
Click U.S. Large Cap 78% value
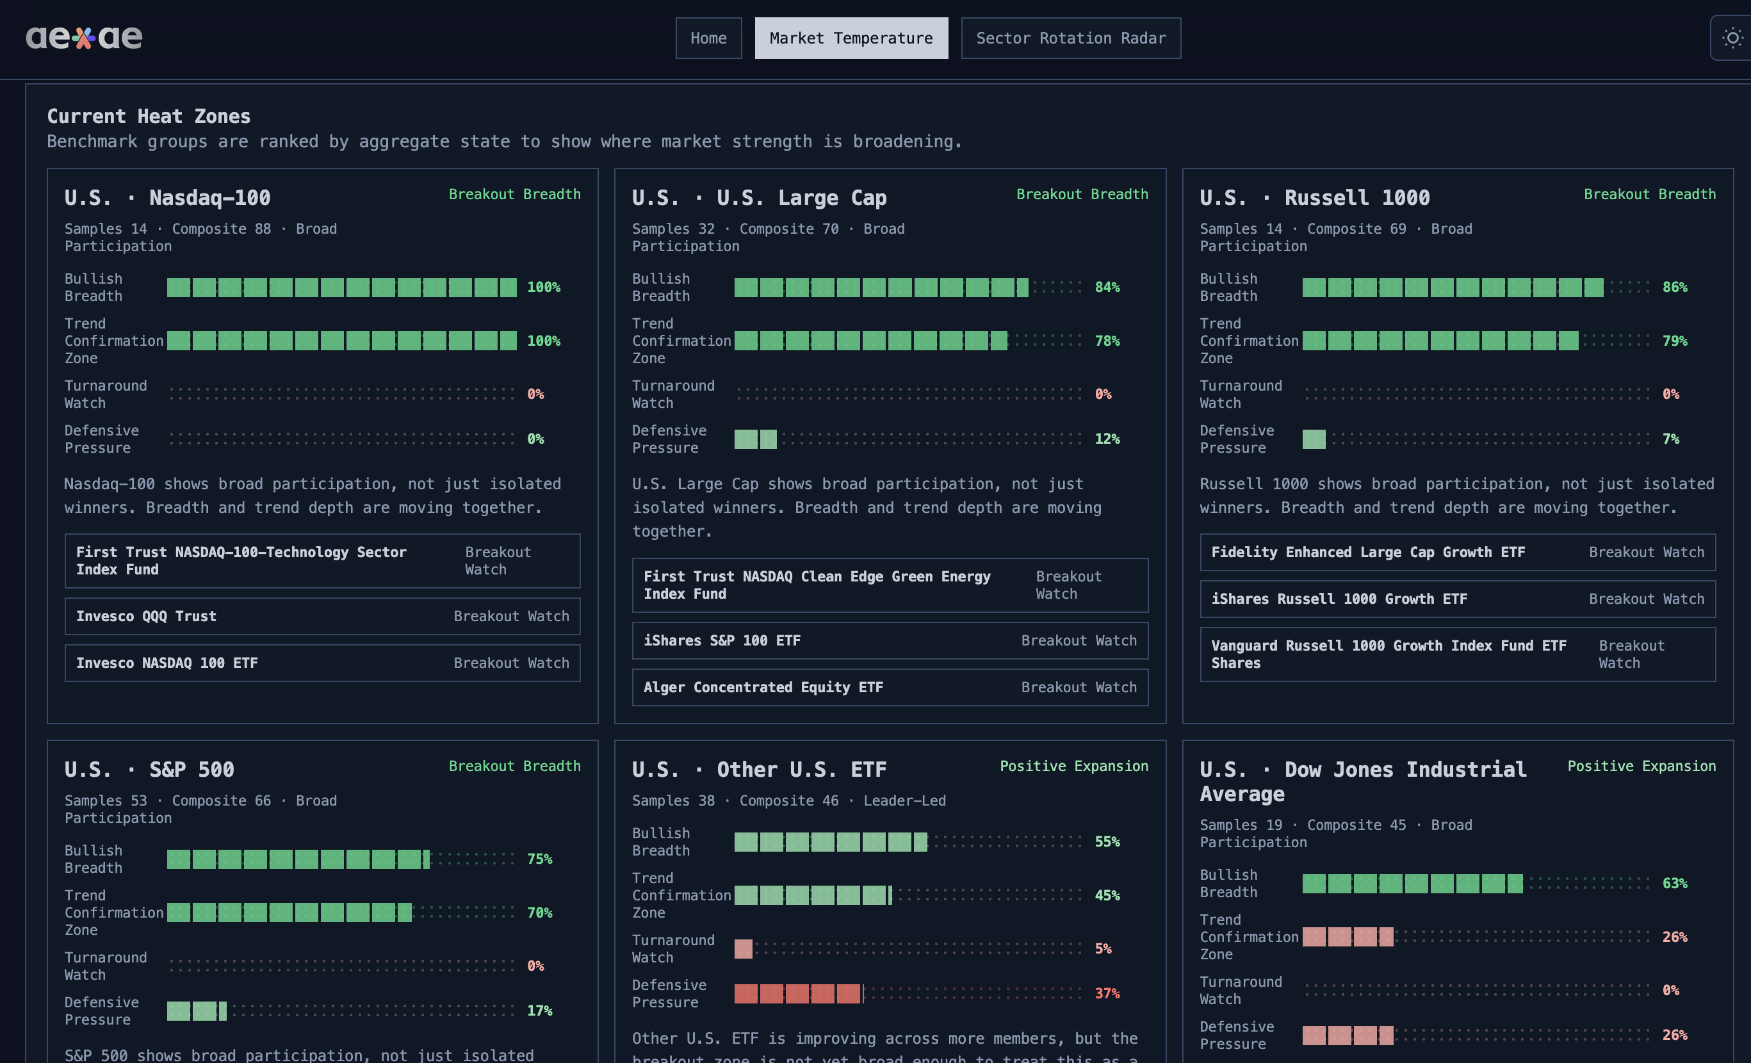(x=1107, y=341)
